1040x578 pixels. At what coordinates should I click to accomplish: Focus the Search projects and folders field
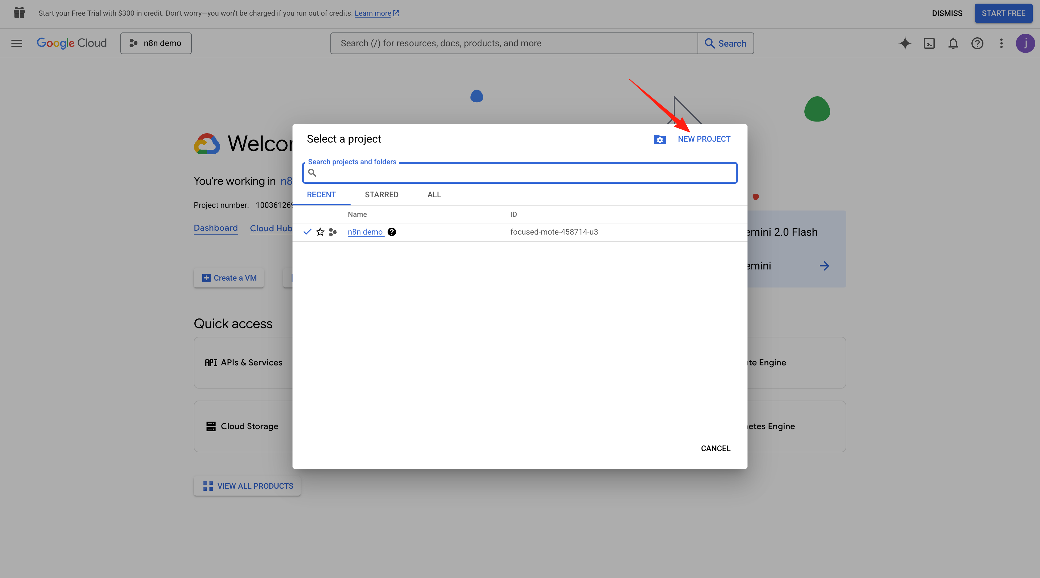pos(520,173)
